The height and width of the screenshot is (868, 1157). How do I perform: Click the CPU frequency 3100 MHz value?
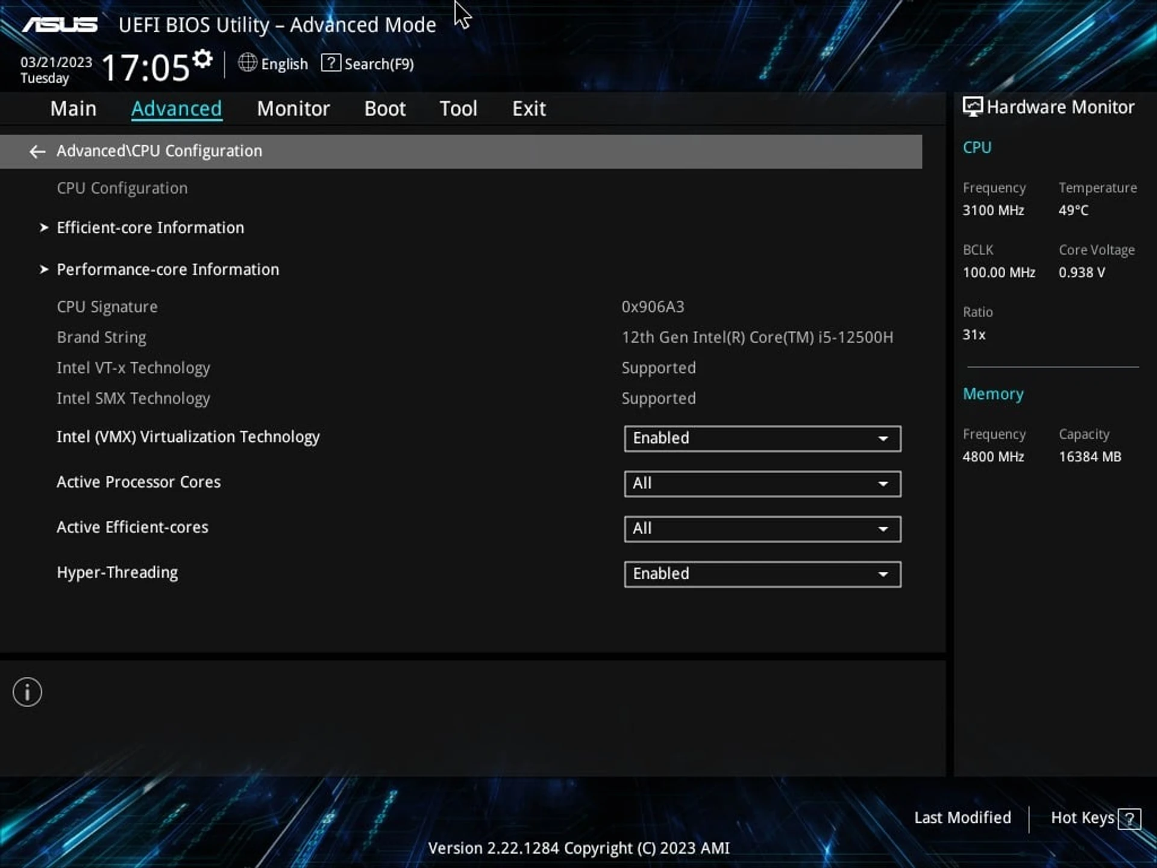point(993,210)
